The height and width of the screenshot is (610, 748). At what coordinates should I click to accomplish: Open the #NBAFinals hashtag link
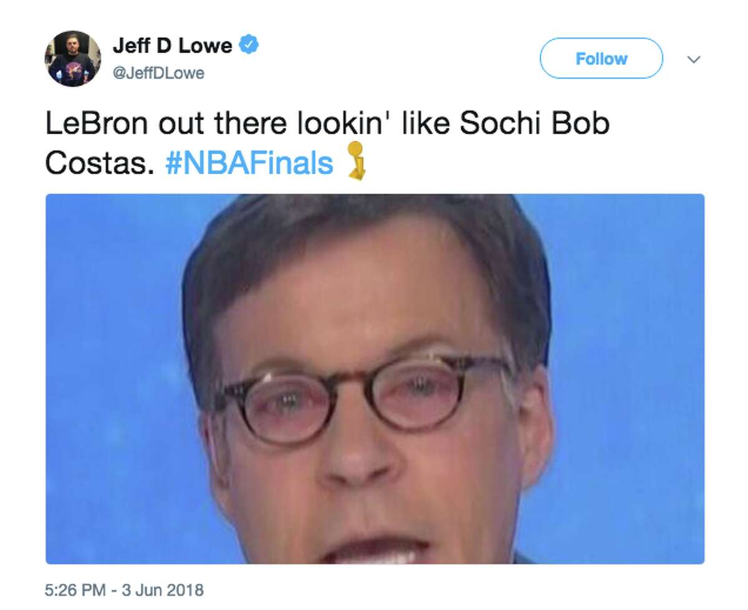[249, 163]
